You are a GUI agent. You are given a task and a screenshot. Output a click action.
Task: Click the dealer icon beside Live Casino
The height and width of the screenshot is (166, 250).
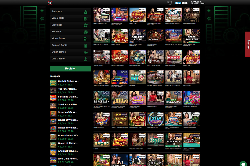point(85,59)
